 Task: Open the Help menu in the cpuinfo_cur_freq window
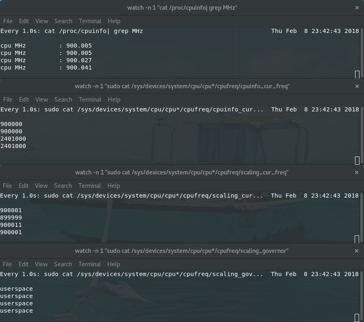(114, 99)
